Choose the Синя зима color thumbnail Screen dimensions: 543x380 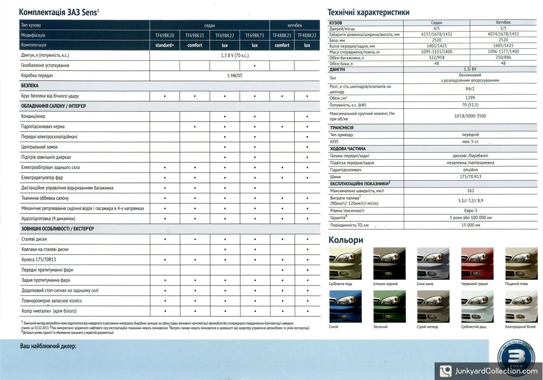[x=433, y=264]
